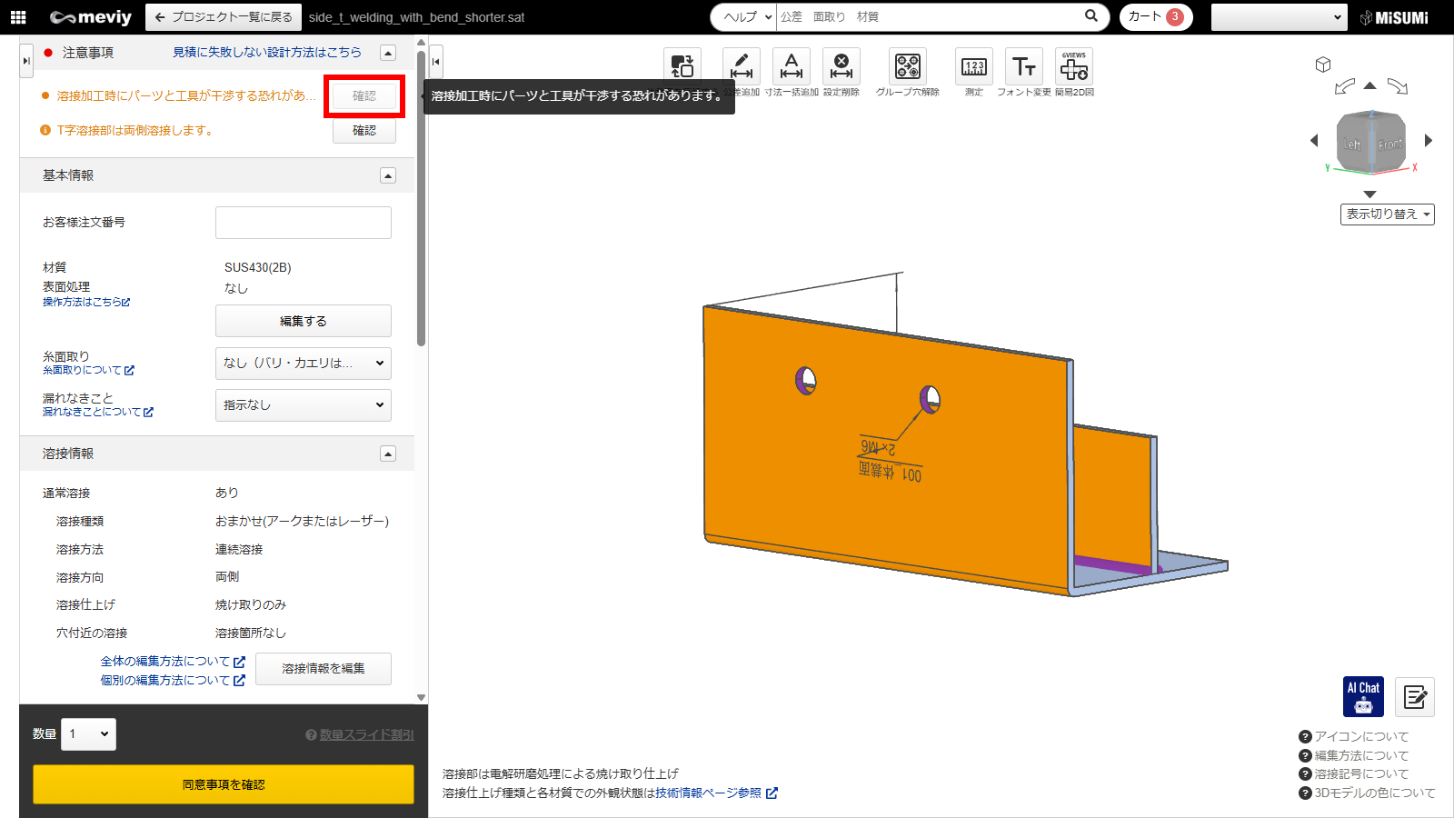1454x818 pixels.
Task: Click the お客様注文番号 input field
Action: 303,223
